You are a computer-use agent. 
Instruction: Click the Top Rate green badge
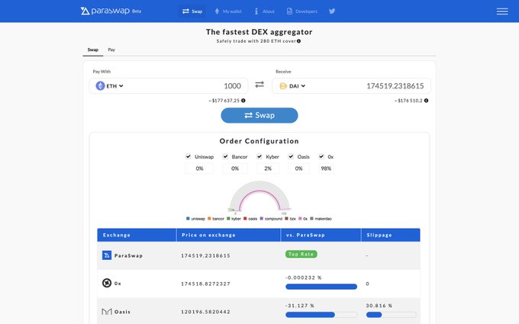301,254
